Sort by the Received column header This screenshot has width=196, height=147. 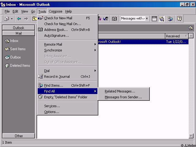(177, 36)
